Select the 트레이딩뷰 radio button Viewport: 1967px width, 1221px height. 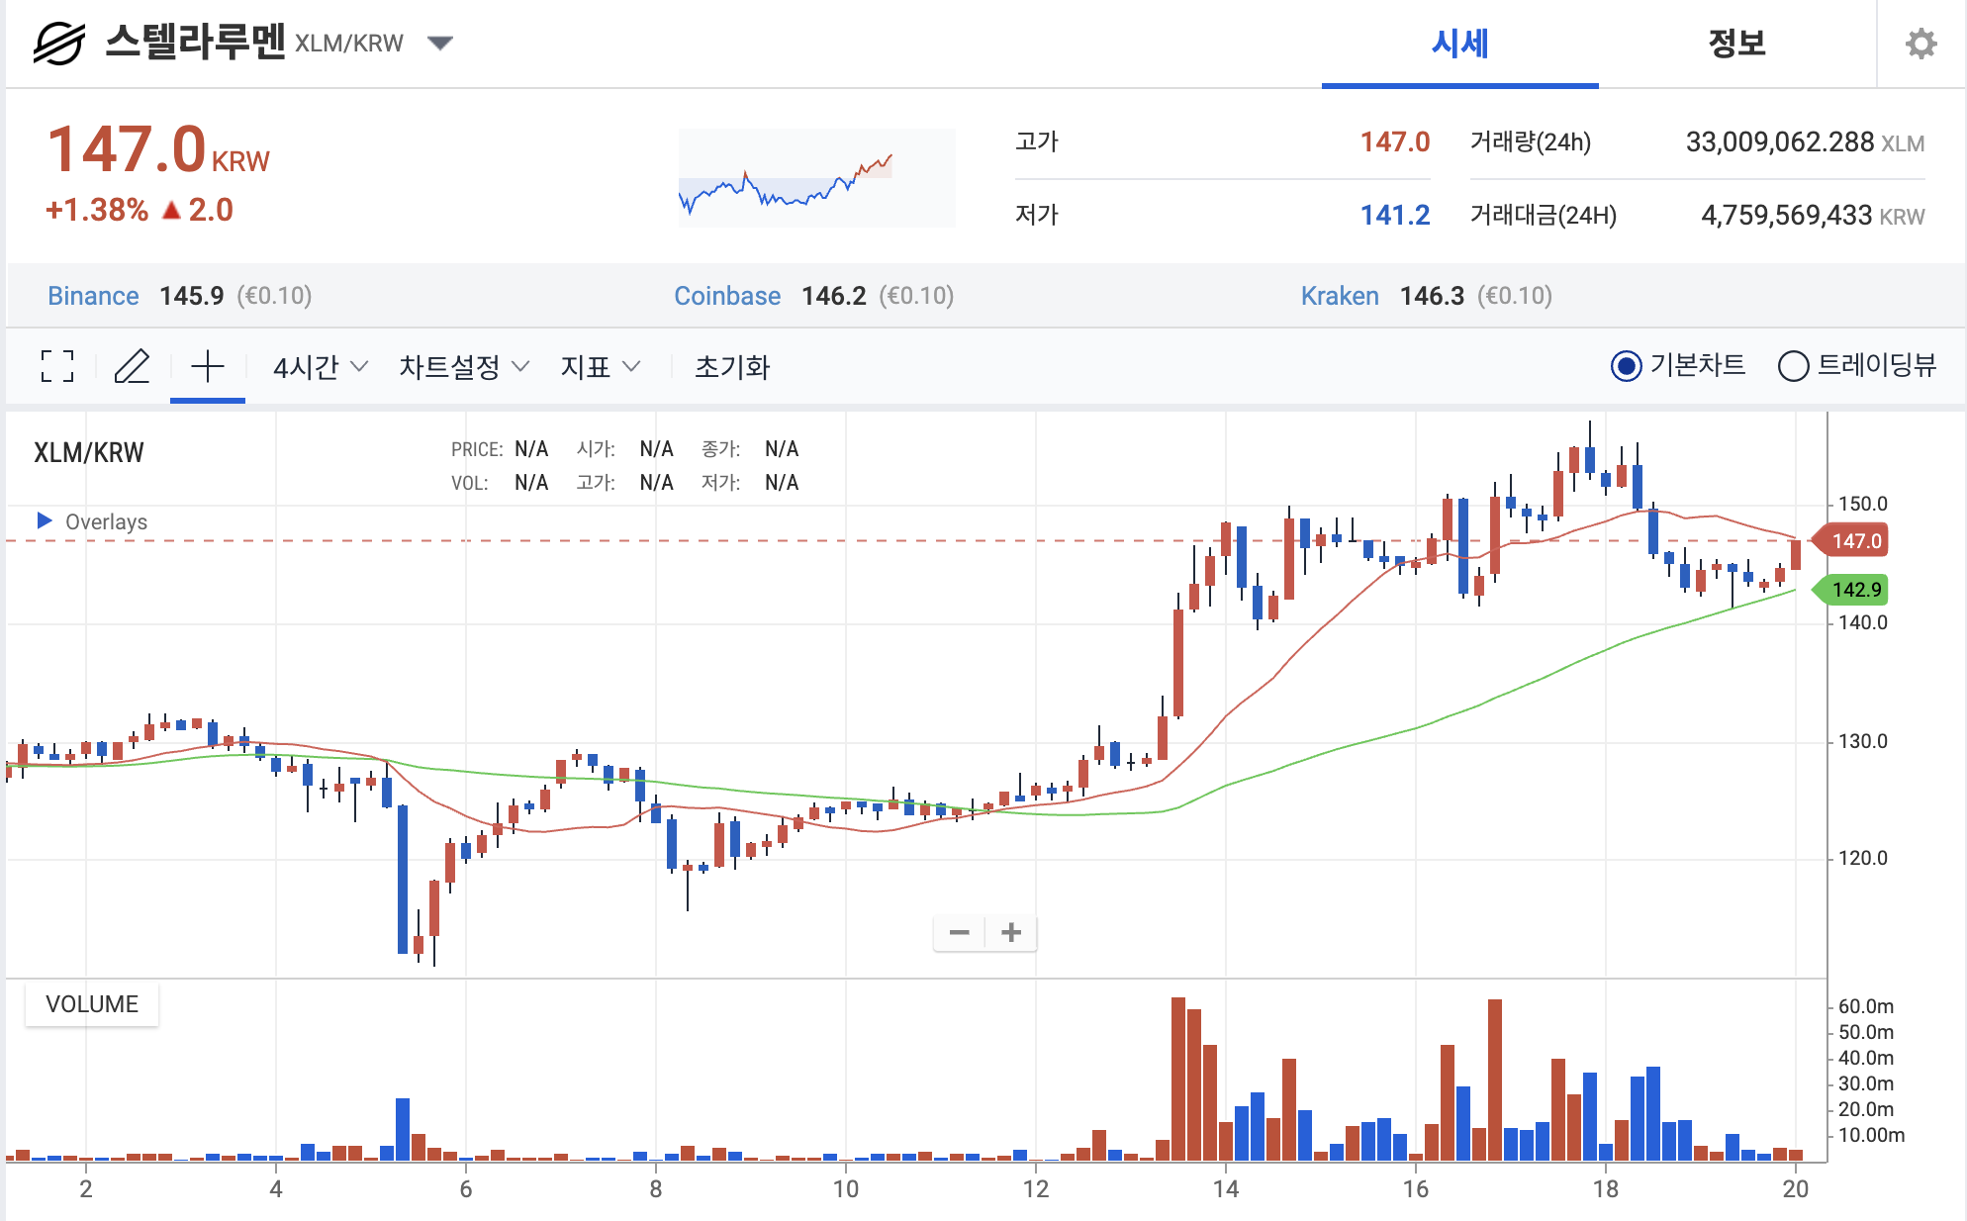pyautogui.click(x=1793, y=366)
